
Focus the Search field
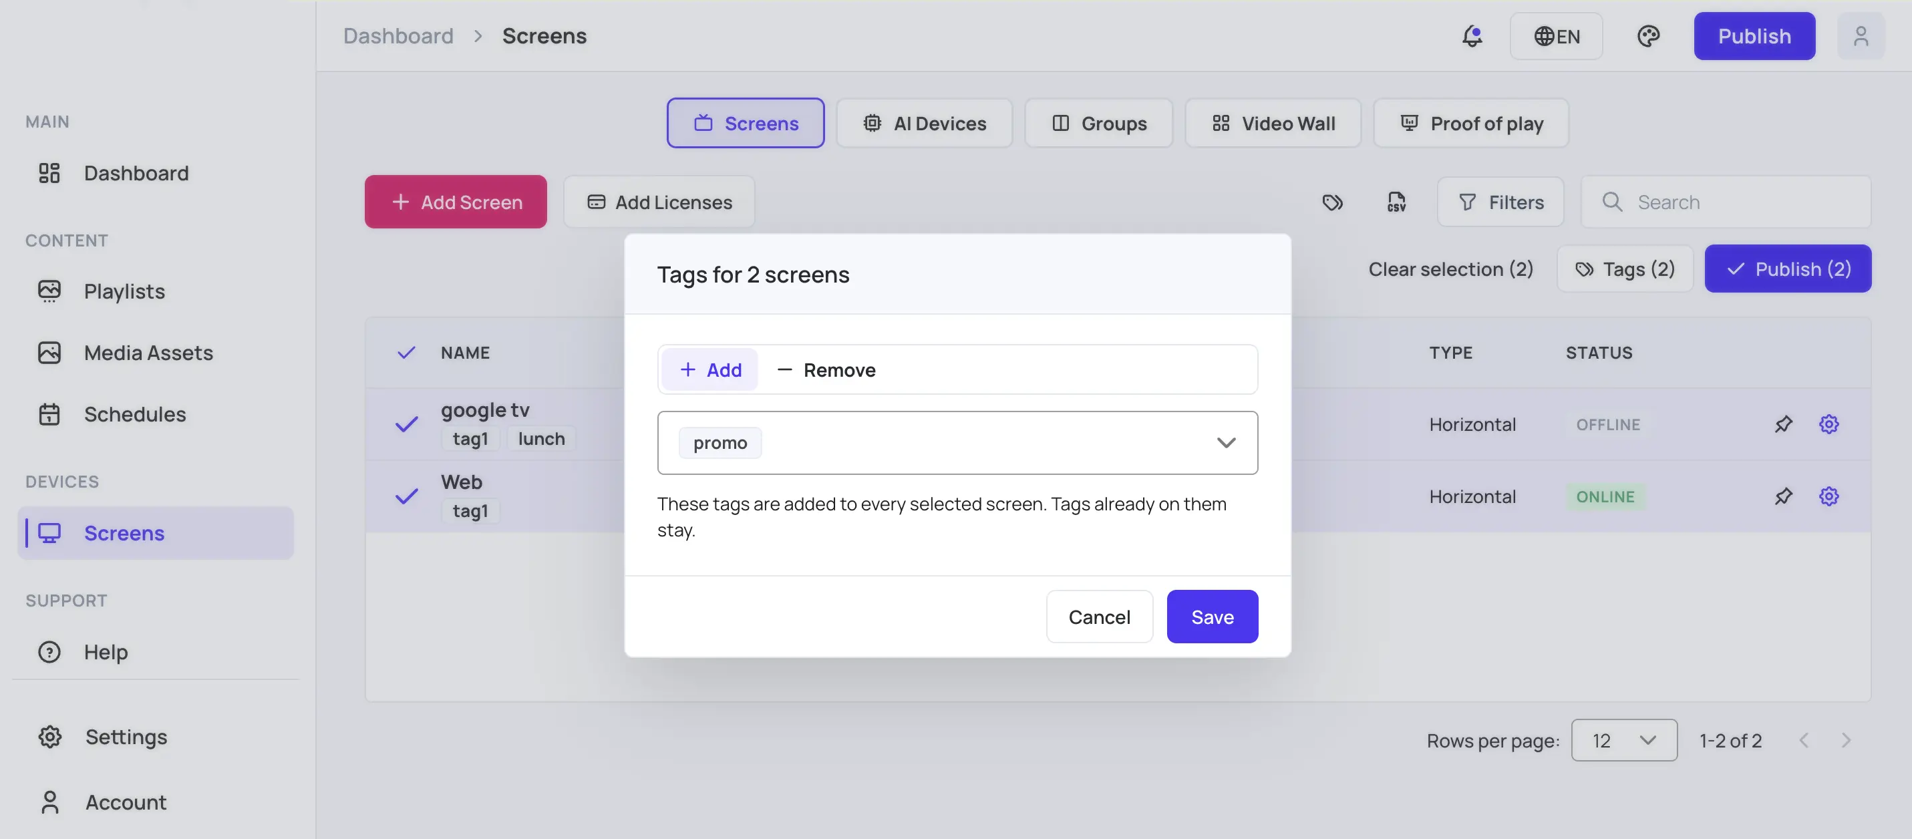[1726, 202]
